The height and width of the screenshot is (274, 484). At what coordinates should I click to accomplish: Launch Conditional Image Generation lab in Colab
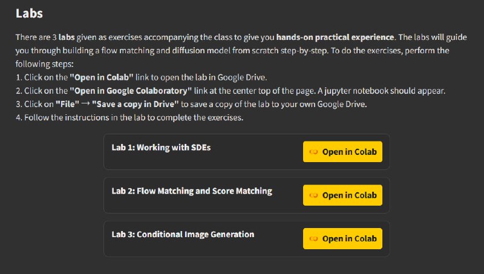342,239
